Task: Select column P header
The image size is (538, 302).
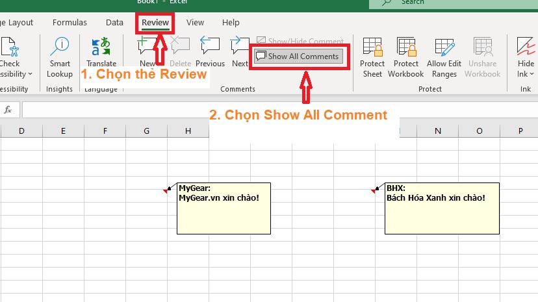Action: pyautogui.click(x=520, y=131)
